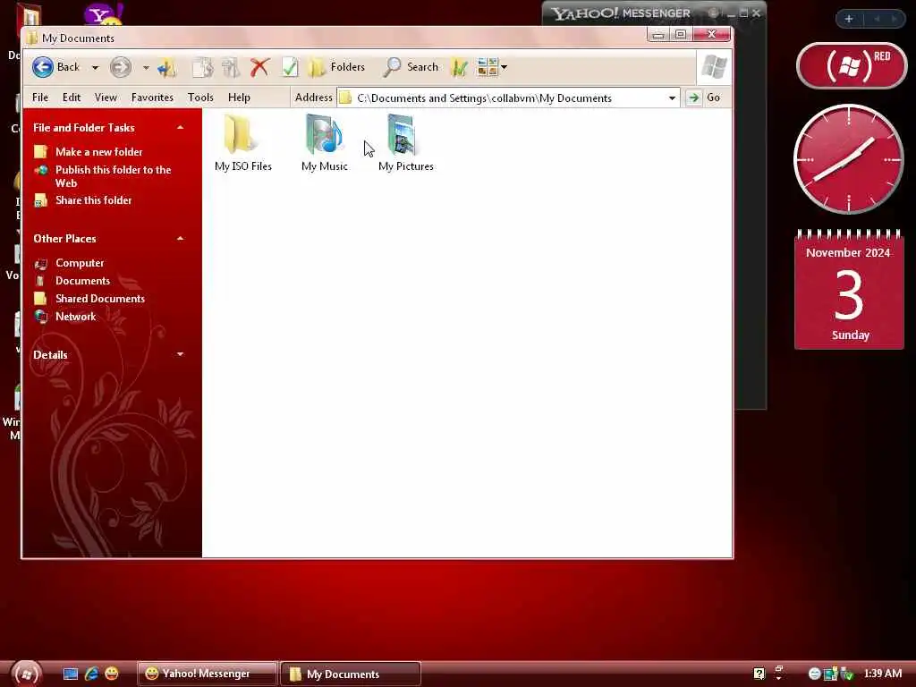Go to Shared Documents
916x687 pixels.
pyautogui.click(x=100, y=299)
